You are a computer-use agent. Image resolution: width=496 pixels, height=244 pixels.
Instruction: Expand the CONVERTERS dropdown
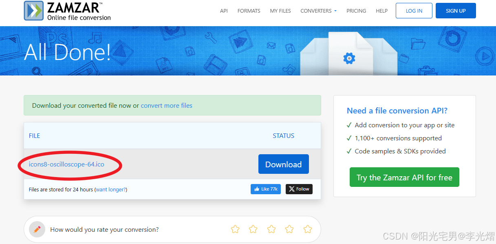point(319,11)
